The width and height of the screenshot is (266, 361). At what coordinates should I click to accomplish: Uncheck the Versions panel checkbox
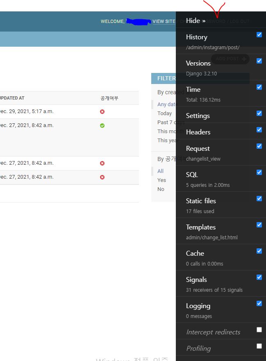[259, 61]
